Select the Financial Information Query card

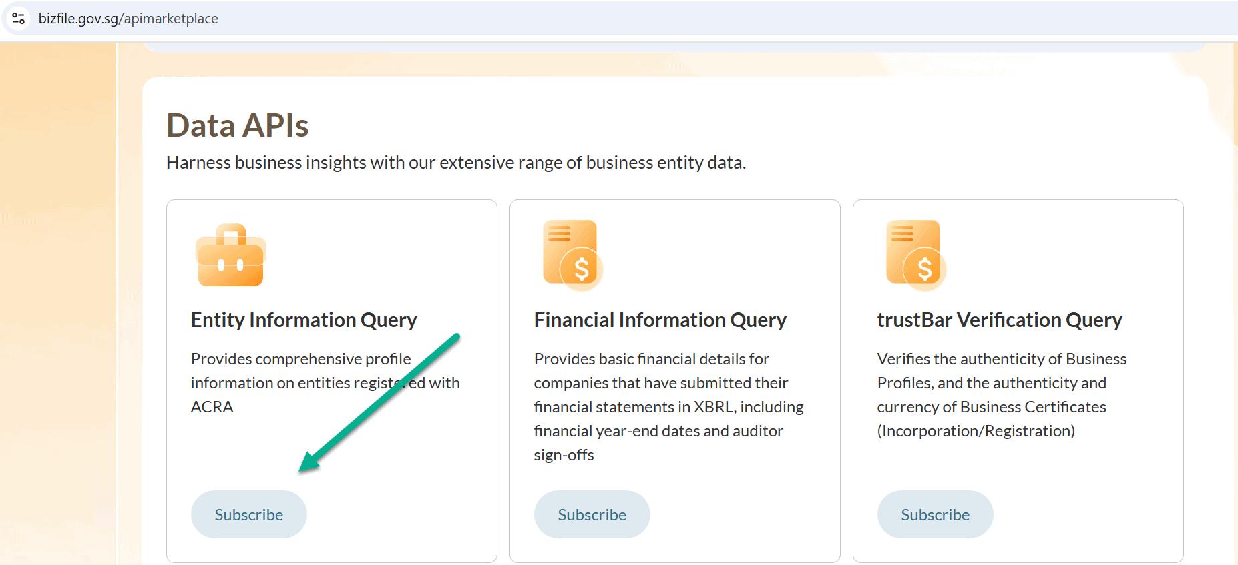675,381
